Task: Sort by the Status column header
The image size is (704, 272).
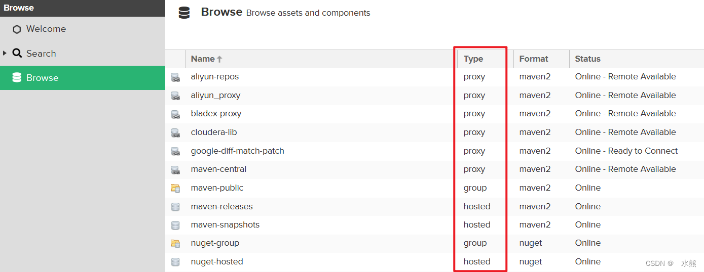Action: (637, 59)
